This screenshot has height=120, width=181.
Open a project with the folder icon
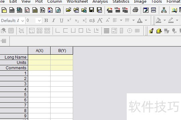pyautogui.click(x=69, y=10)
